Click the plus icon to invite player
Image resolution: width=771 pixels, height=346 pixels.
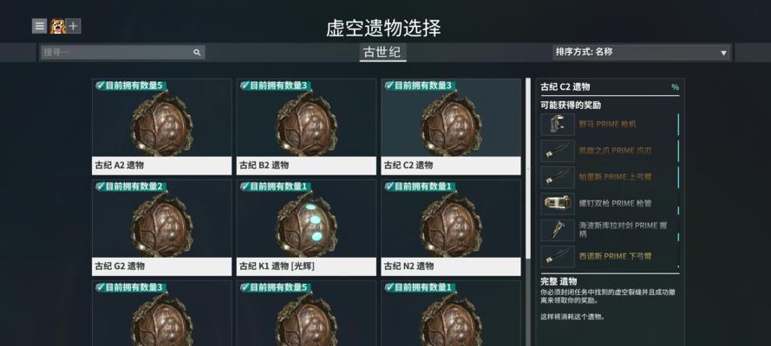pyautogui.click(x=73, y=26)
